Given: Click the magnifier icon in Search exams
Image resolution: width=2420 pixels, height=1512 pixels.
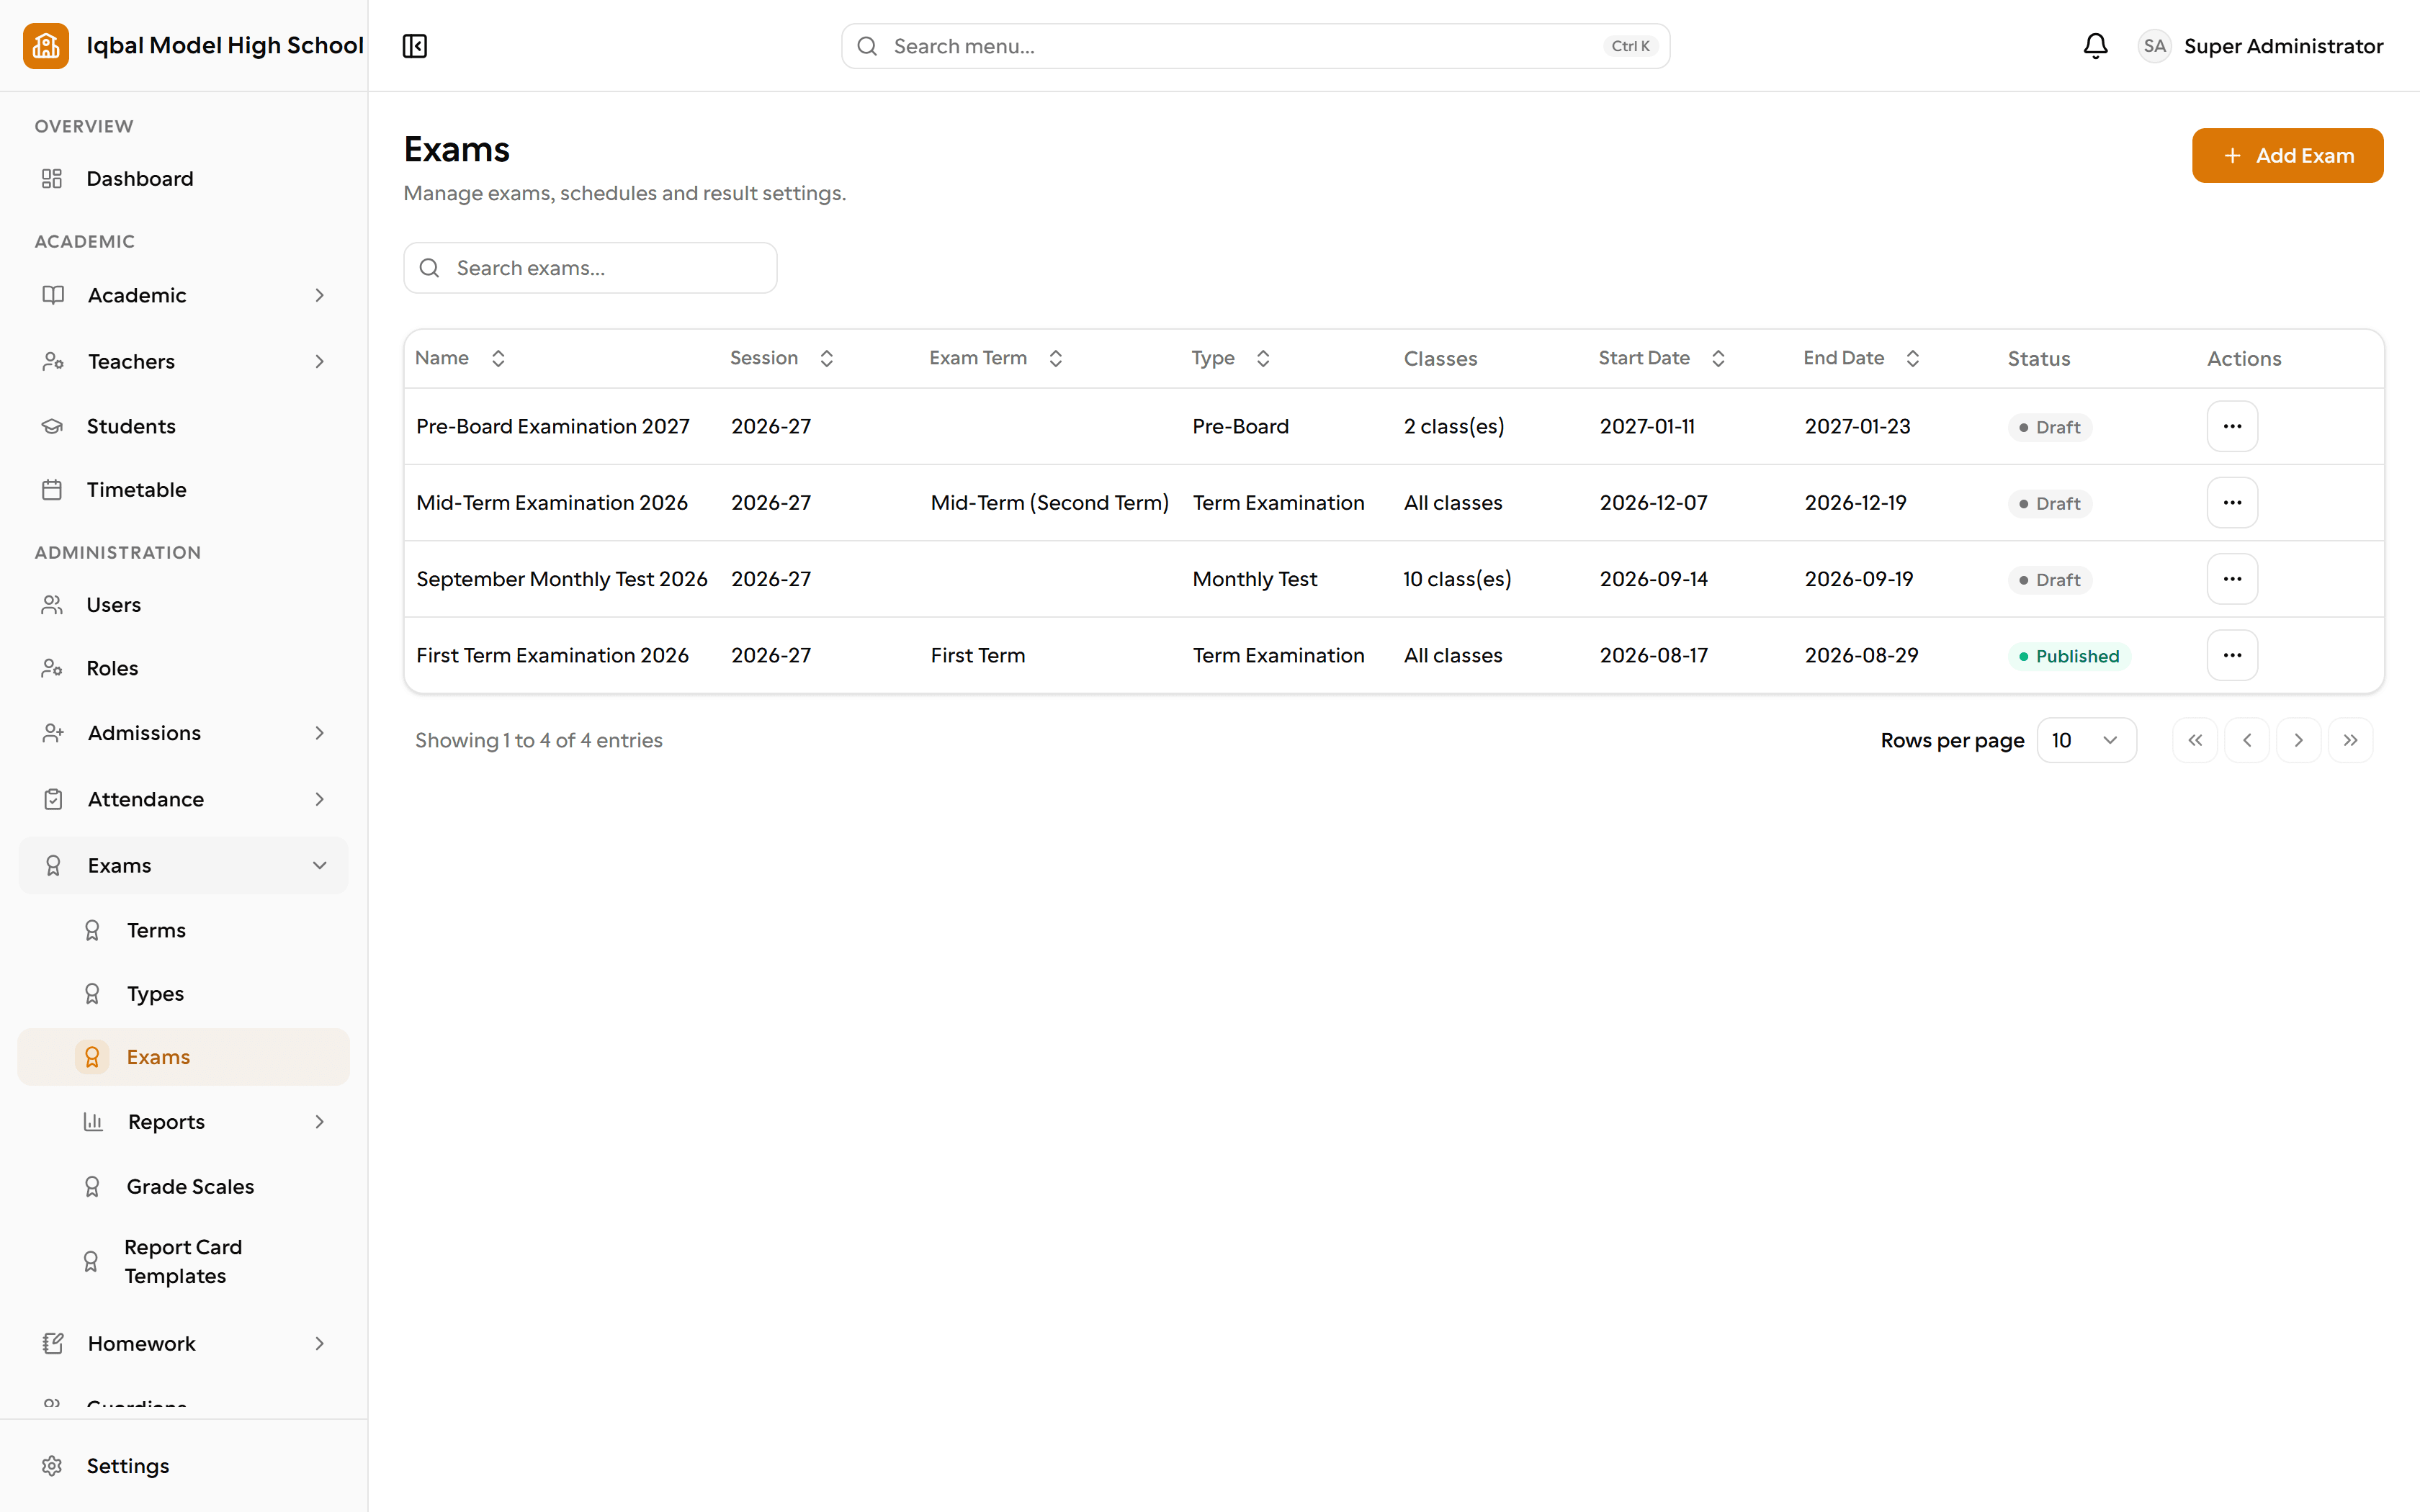Looking at the screenshot, I should pyautogui.click(x=429, y=268).
